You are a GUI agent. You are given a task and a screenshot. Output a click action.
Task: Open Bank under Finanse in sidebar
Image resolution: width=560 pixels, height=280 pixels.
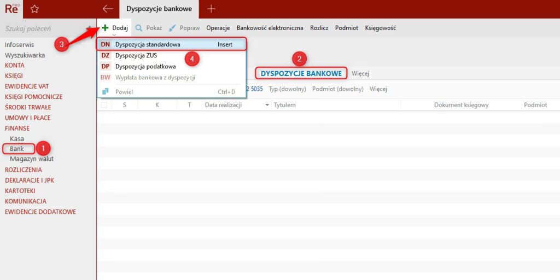[x=17, y=149]
